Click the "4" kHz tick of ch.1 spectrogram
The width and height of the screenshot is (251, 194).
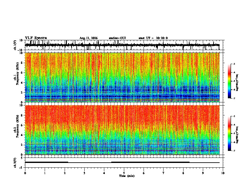tap(22, 83)
